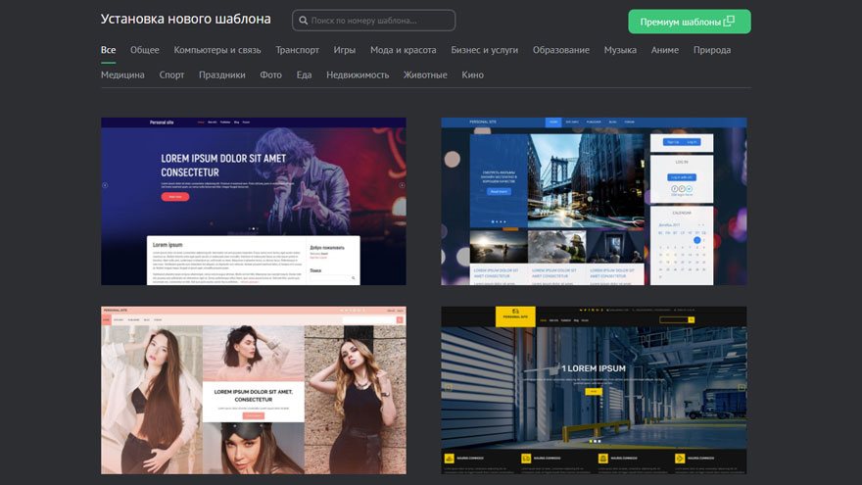Select the yellow warehouse logistics template thumbnail
This screenshot has height=485, width=862.
[593, 389]
